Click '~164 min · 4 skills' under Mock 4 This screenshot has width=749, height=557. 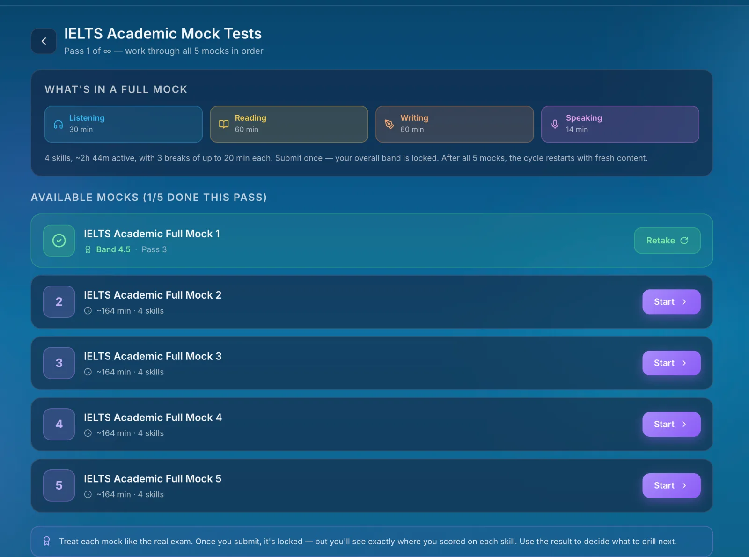click(130, 433)
